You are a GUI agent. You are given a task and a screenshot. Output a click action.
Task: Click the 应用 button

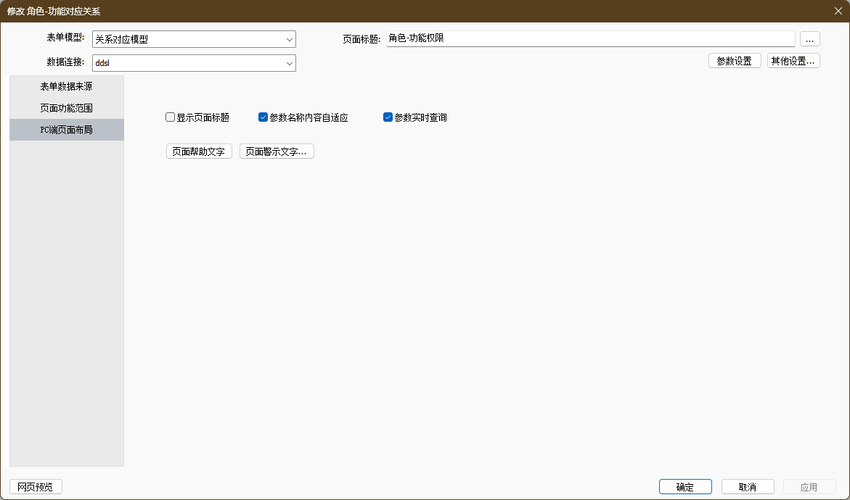(x=809, y=487)
